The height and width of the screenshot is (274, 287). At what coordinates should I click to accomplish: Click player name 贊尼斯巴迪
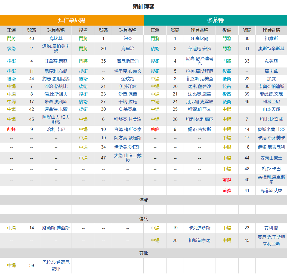[128, 61]
